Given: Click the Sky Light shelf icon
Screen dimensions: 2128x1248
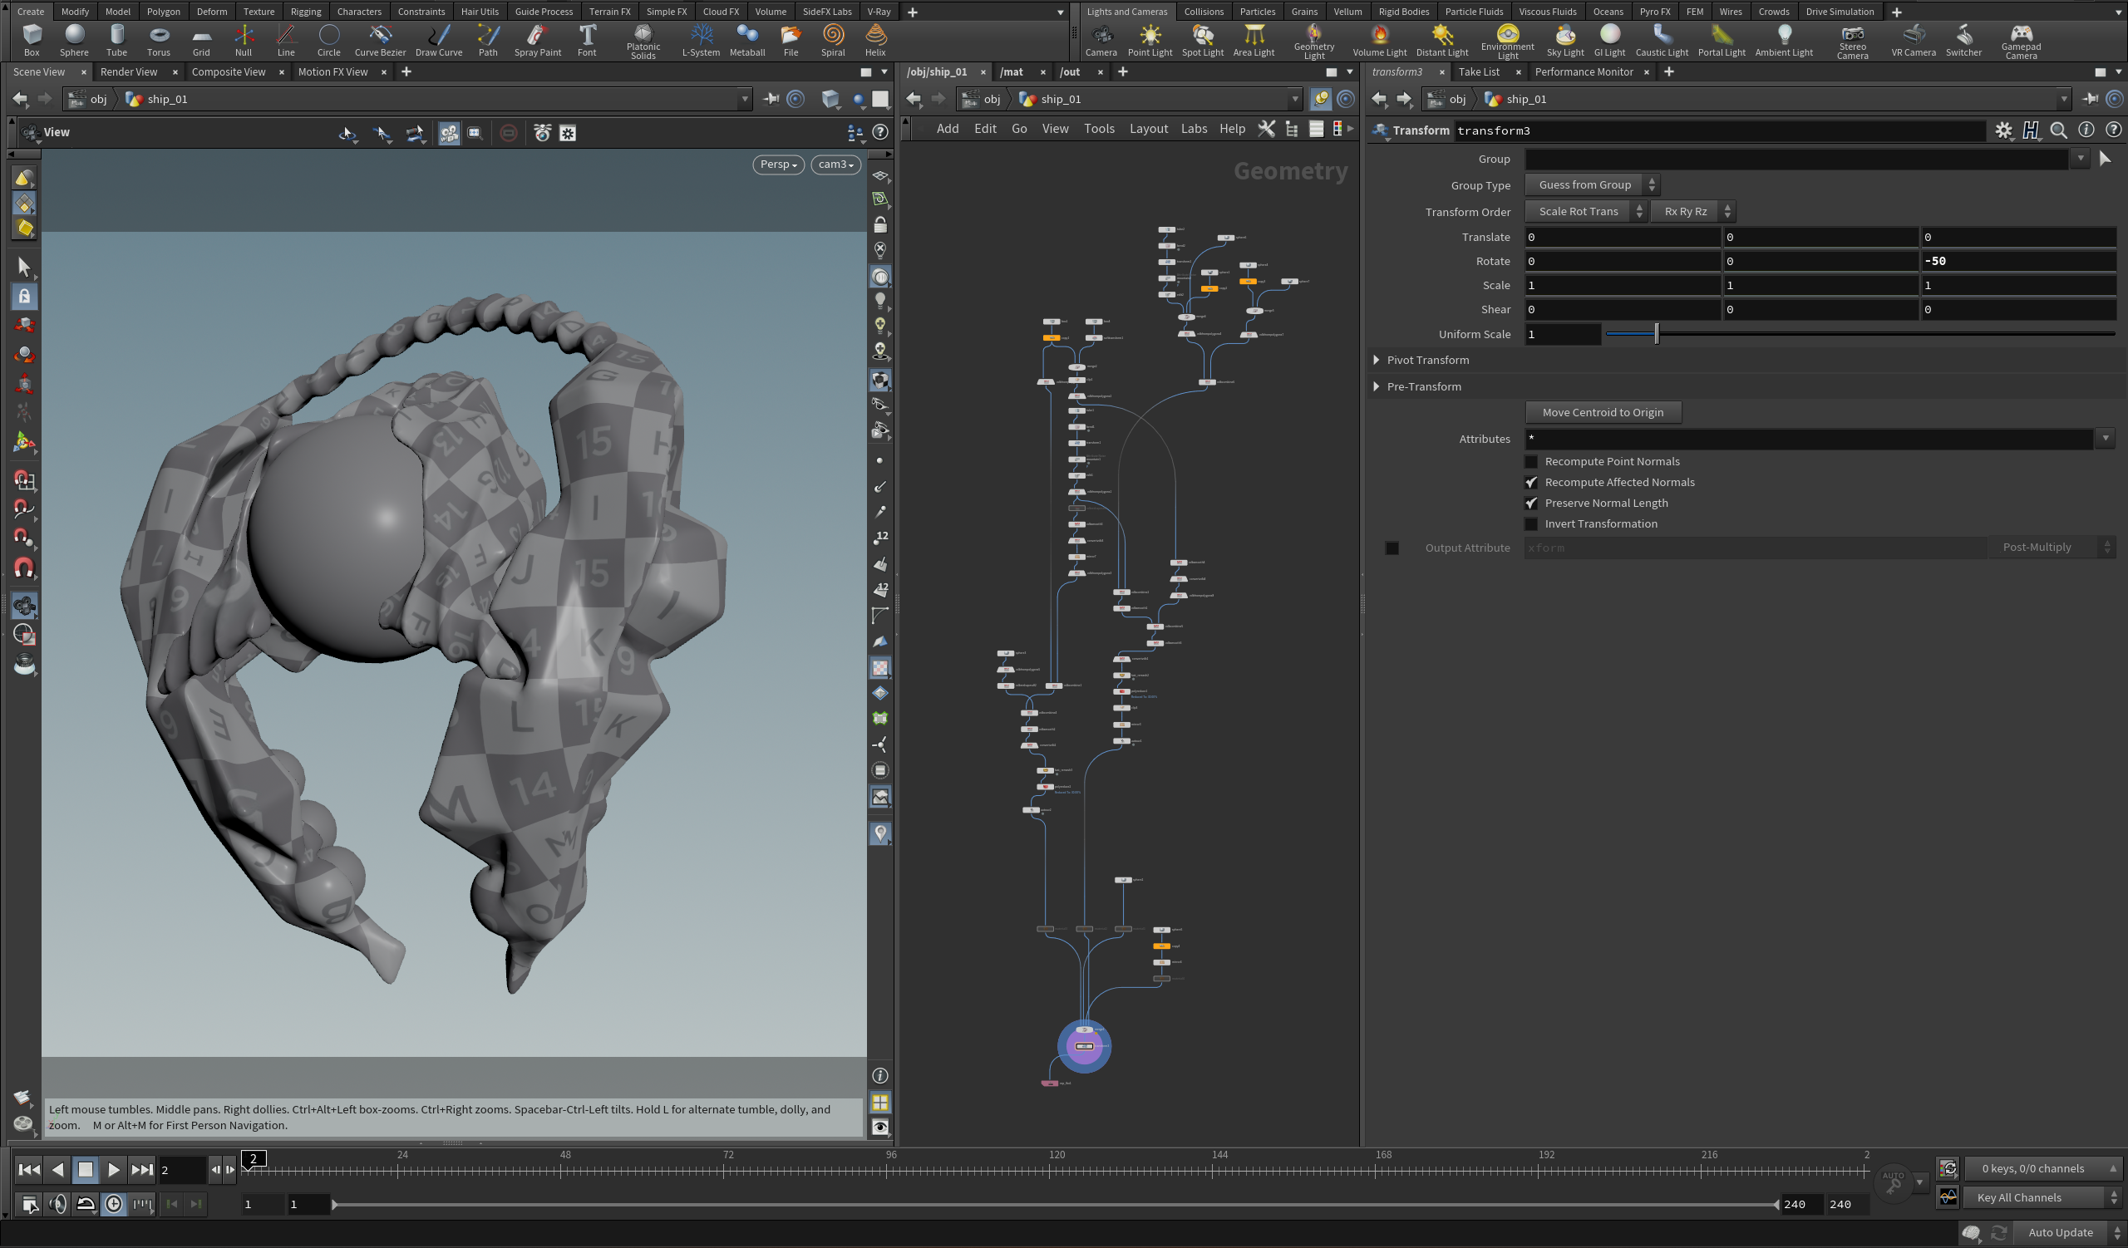Looking at the screenshot, I should (x=1564, y=40).
